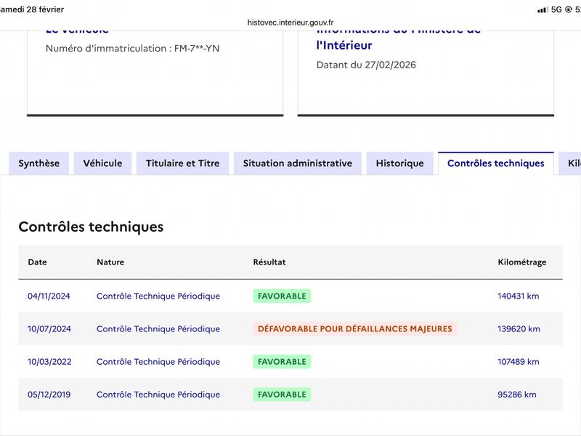The image size is (581, 436).
Task: Select the 139620 km mileage entry
Action: click(x=519, y=329)
